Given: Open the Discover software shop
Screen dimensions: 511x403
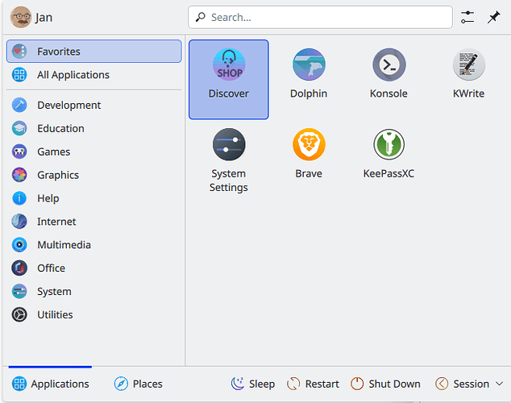Looking at the screenshot, I should click(x=228, y=79).
